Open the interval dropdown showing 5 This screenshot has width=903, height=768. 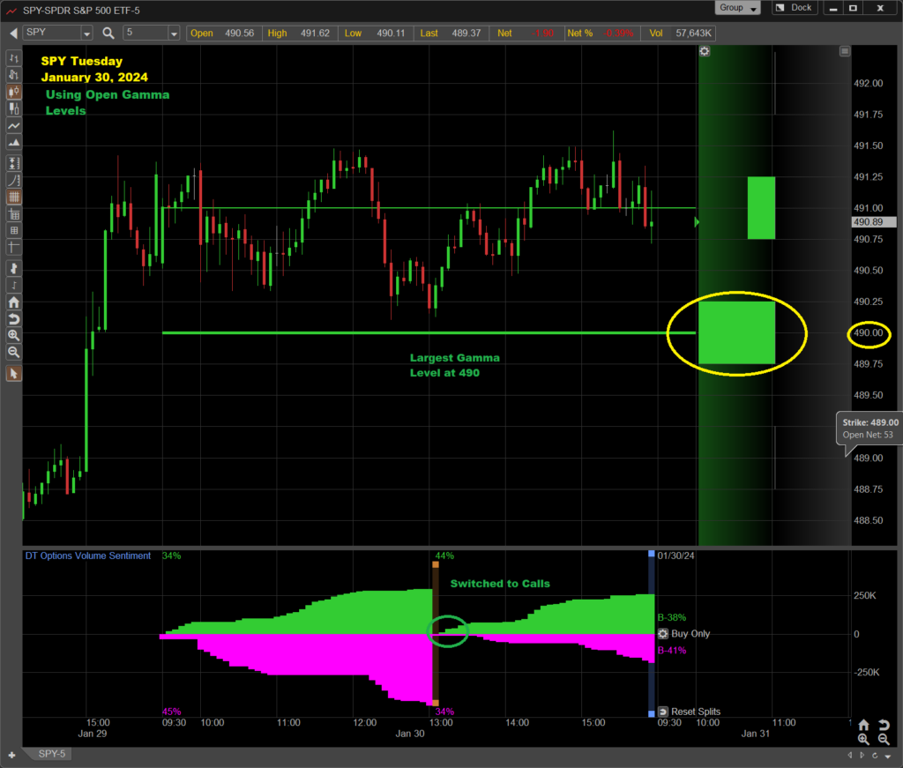point(173,34)
